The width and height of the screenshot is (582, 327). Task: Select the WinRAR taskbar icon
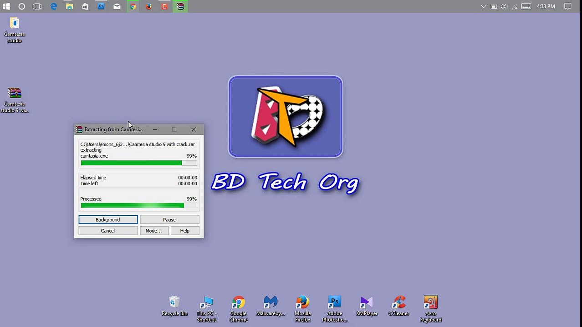180,6
